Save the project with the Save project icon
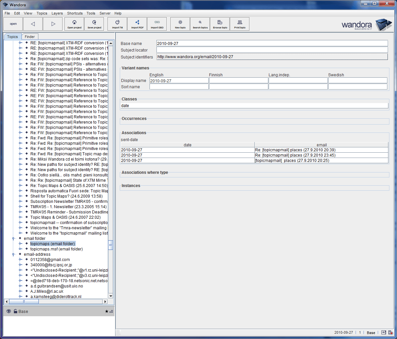397x339 pixels. pos(94,24)
